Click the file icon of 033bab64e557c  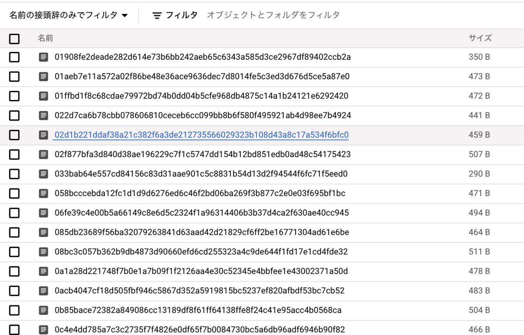43,174
